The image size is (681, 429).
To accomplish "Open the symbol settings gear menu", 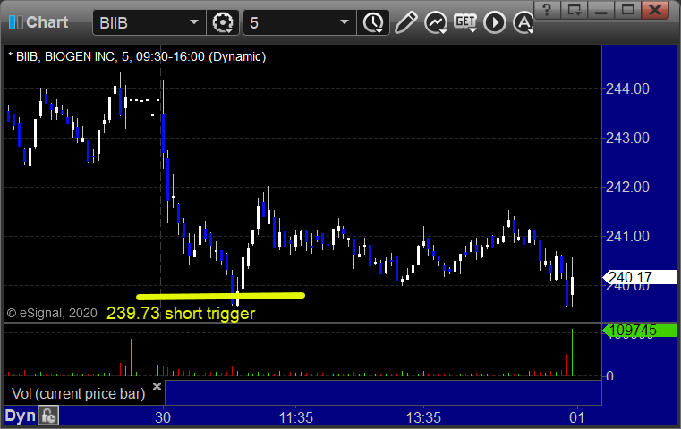I will point(222,22).
